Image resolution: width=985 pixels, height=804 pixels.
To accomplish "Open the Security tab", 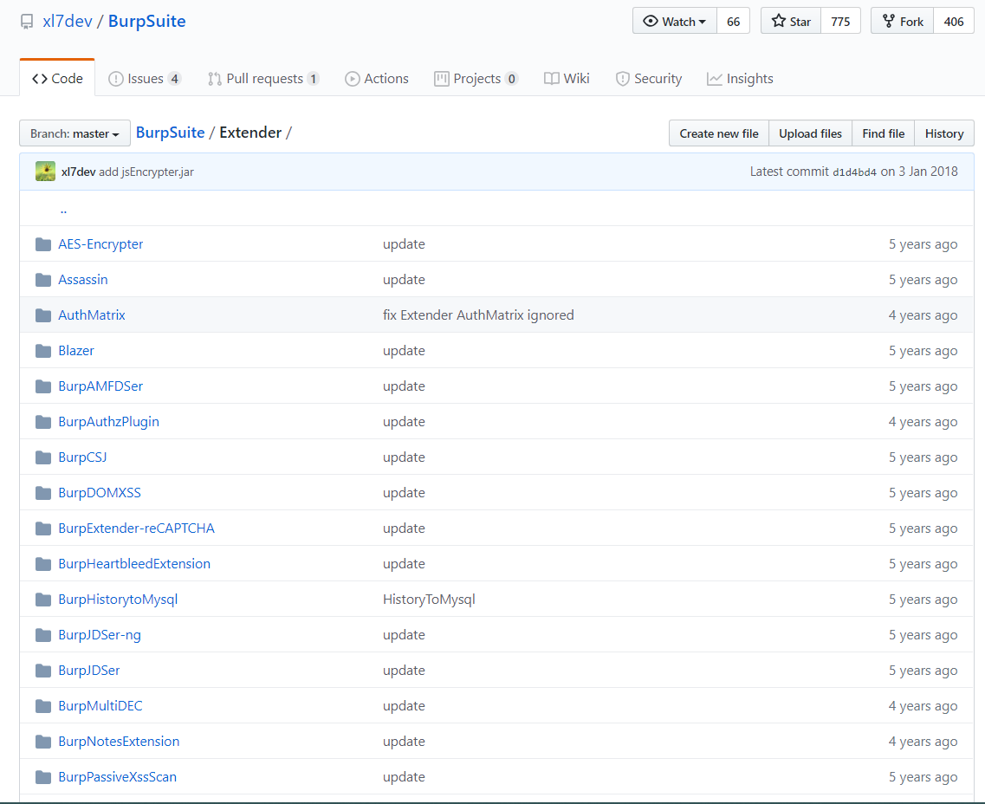I will (649, 79).
